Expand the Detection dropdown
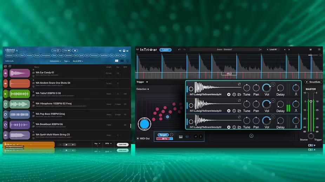325x182 pixels. pos(142,89)
